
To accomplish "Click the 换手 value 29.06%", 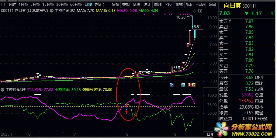I will (x=246, y=107).
